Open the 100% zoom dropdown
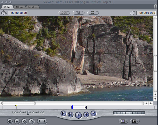The height and width of the screenshot is (125, 158). 64,13
